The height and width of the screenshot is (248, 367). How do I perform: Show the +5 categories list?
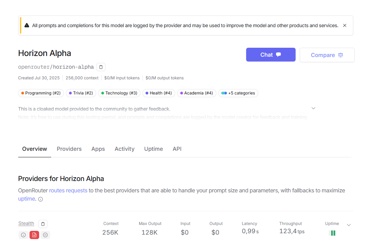tap(238, 93)
